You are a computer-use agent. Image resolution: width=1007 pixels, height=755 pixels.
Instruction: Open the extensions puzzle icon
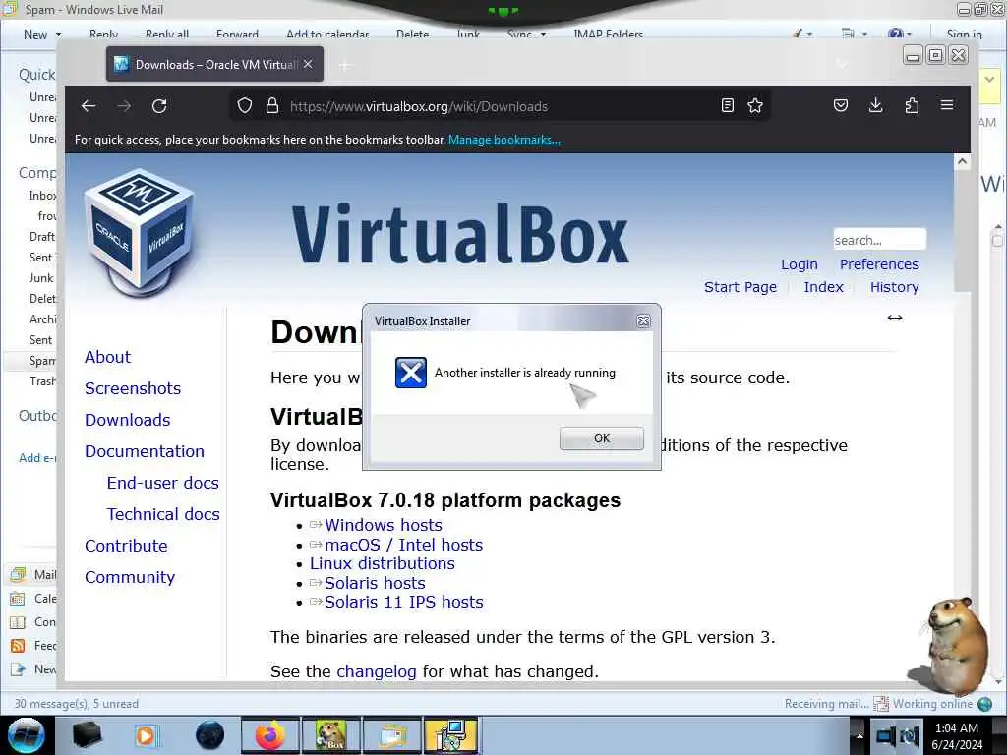(912, 106)
